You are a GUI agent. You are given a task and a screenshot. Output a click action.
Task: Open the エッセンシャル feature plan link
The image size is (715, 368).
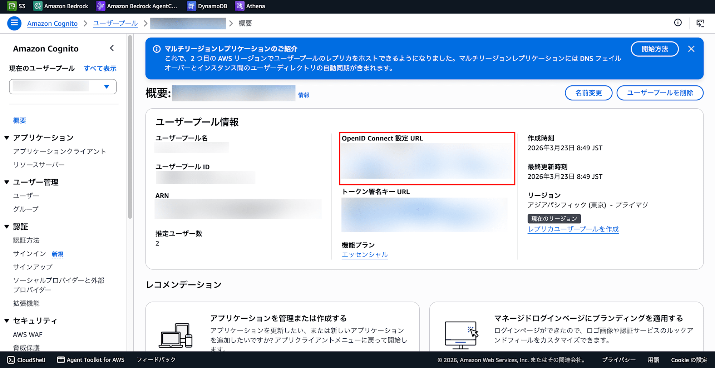(x=365, y=254)
